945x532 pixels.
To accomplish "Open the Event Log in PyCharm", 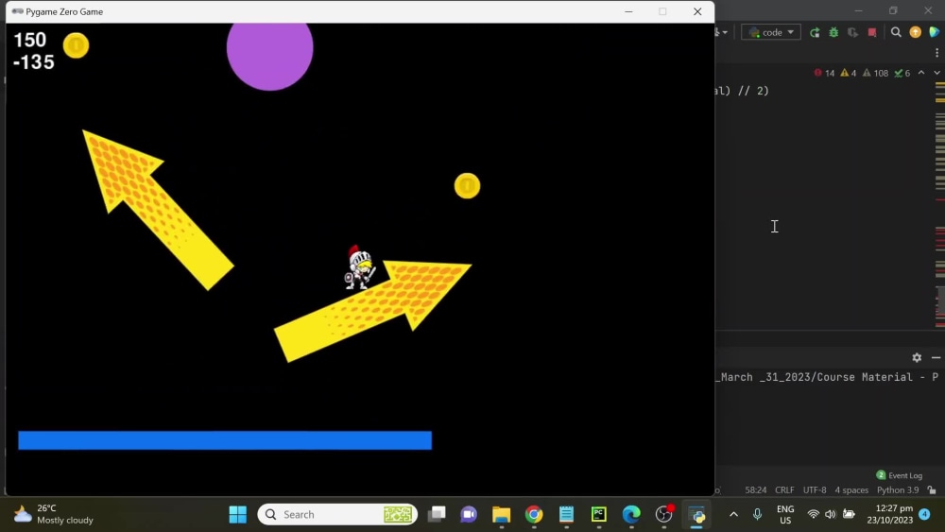I will pos(900,475).
